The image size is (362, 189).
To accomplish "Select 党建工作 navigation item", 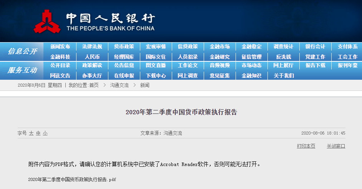I will pos(315,57).
